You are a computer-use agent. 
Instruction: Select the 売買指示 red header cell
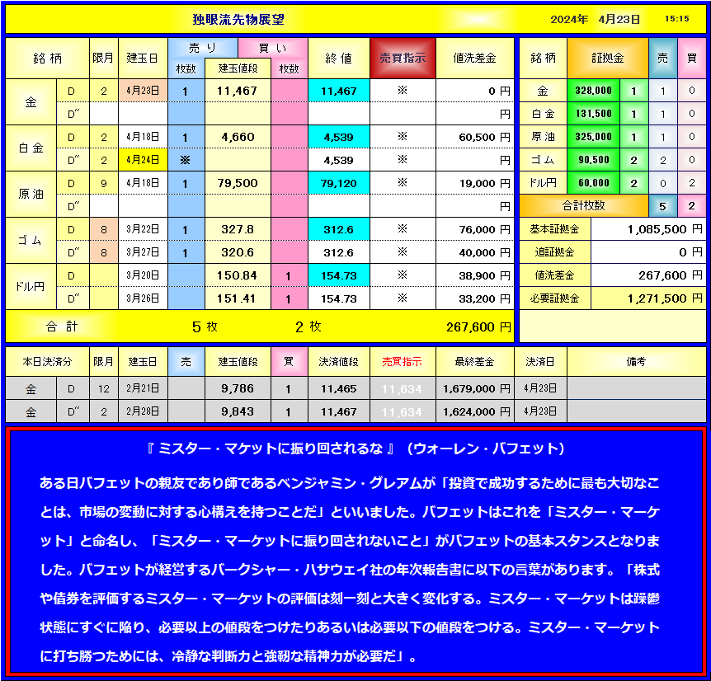(403, 58)
